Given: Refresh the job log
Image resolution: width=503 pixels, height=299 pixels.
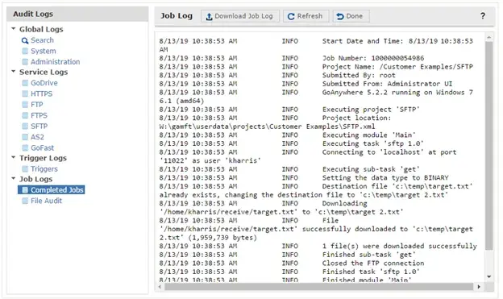Looking at the screenshot, I should 306,16.
